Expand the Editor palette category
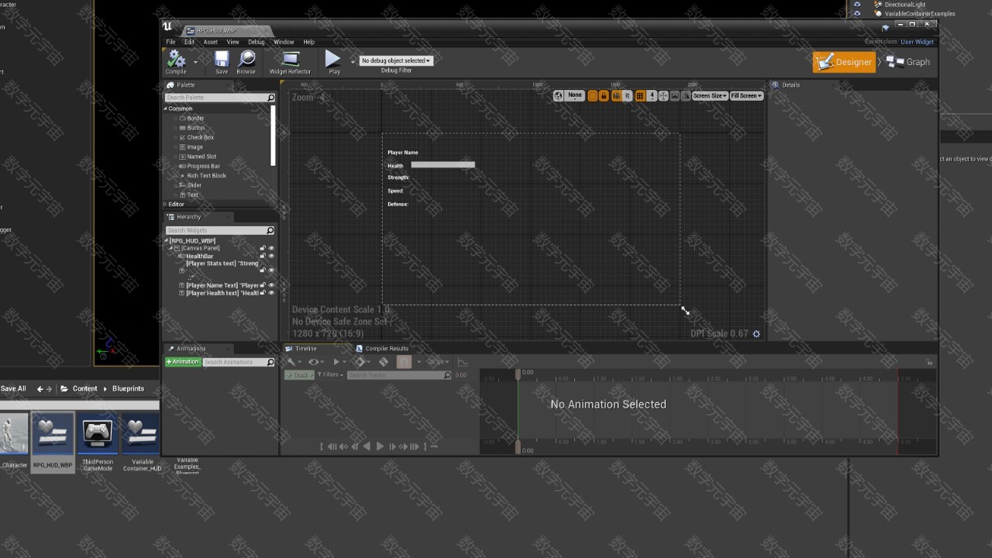Viewport: 992px width, 558px height. coord(165,205)
